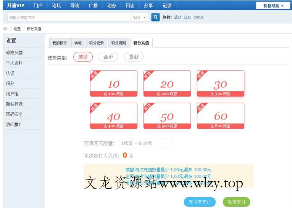
Task: Open 密码安全 in the settings sidebar
Action: [x=15, y=114]
